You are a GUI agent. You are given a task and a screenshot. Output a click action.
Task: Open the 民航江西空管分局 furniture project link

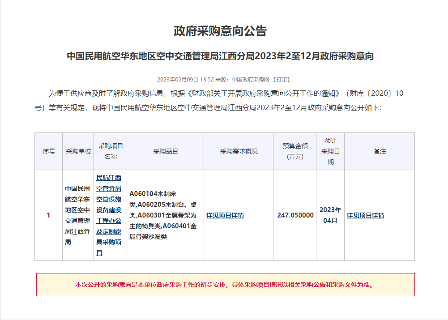(109, 215)
